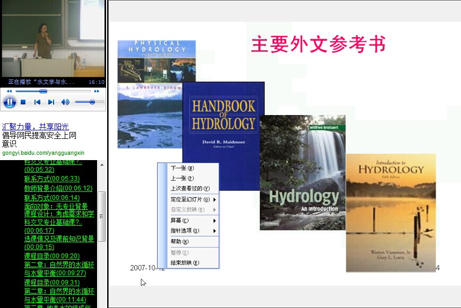
Task: Skip to next track in player
Action: pyautogui.click(x=51, y=102)
